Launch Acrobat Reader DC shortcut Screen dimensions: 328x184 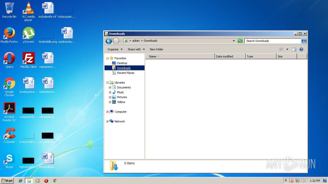pyautogui.click(x=9, y=112)
